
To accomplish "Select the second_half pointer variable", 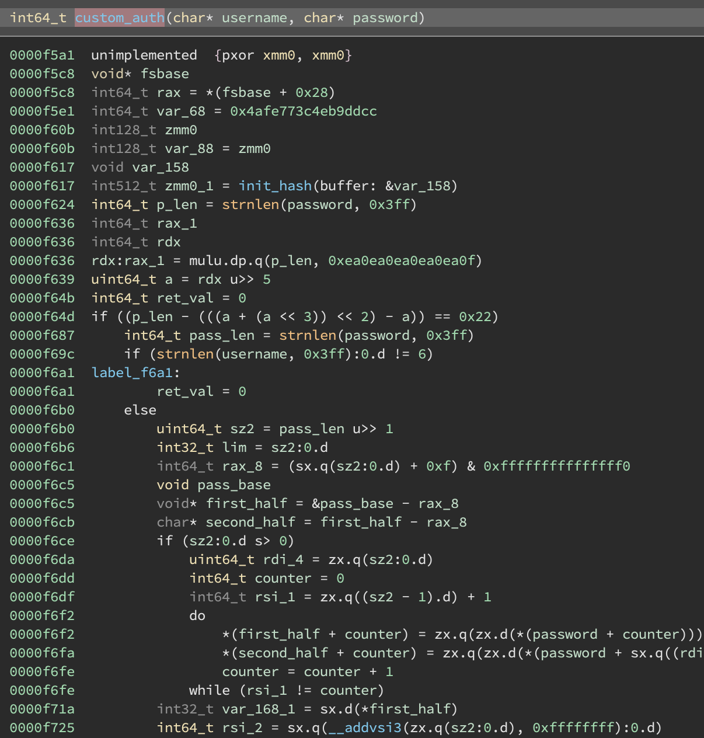I will coord(250,522).
